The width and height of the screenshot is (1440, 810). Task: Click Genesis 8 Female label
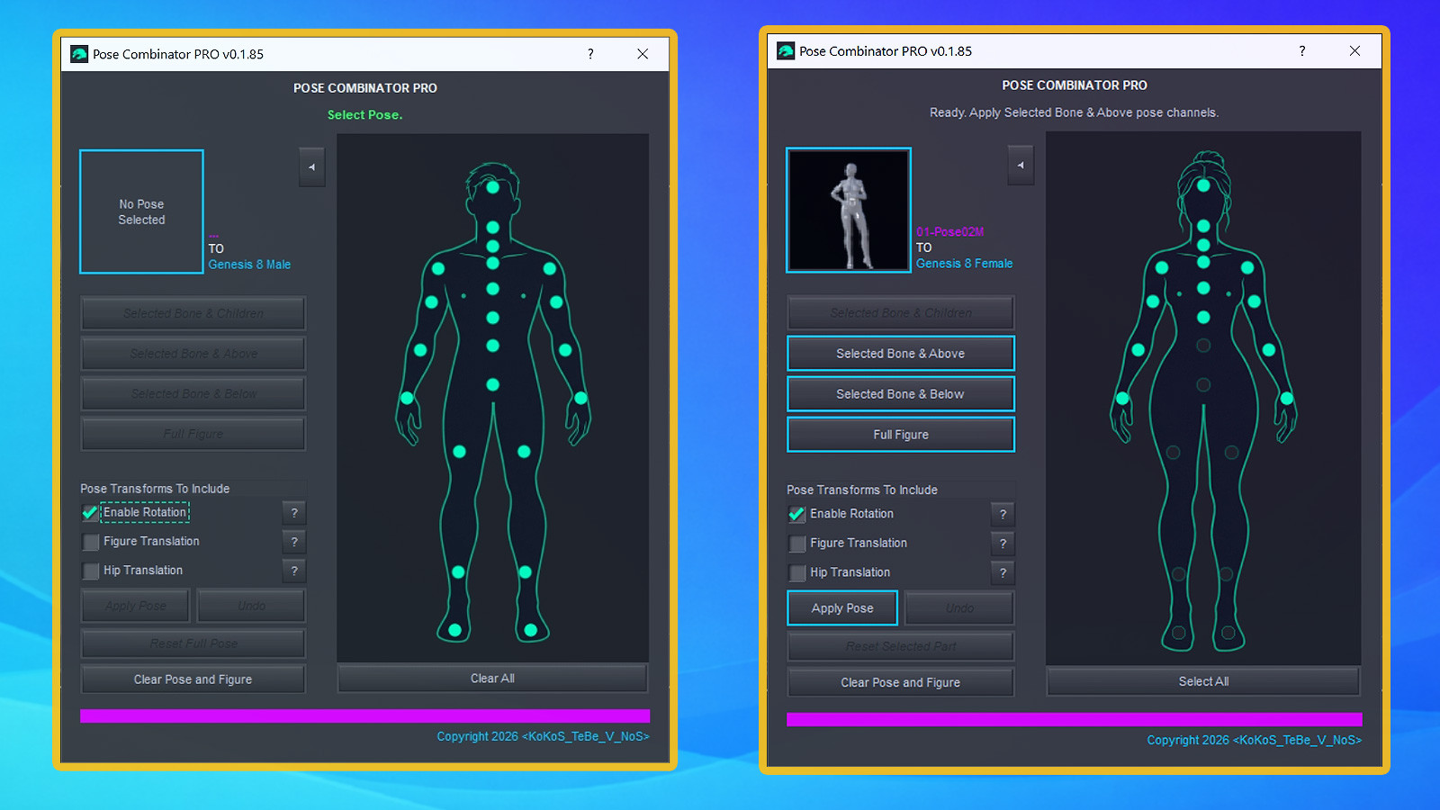tap(964, 264)
